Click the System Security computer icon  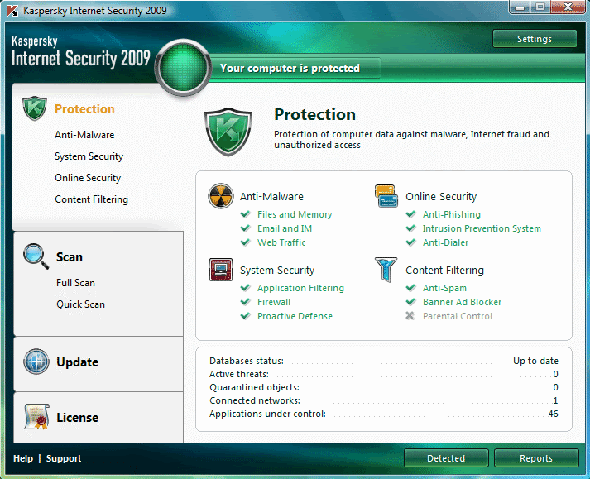pyautogui.click(x=220, y=270)
